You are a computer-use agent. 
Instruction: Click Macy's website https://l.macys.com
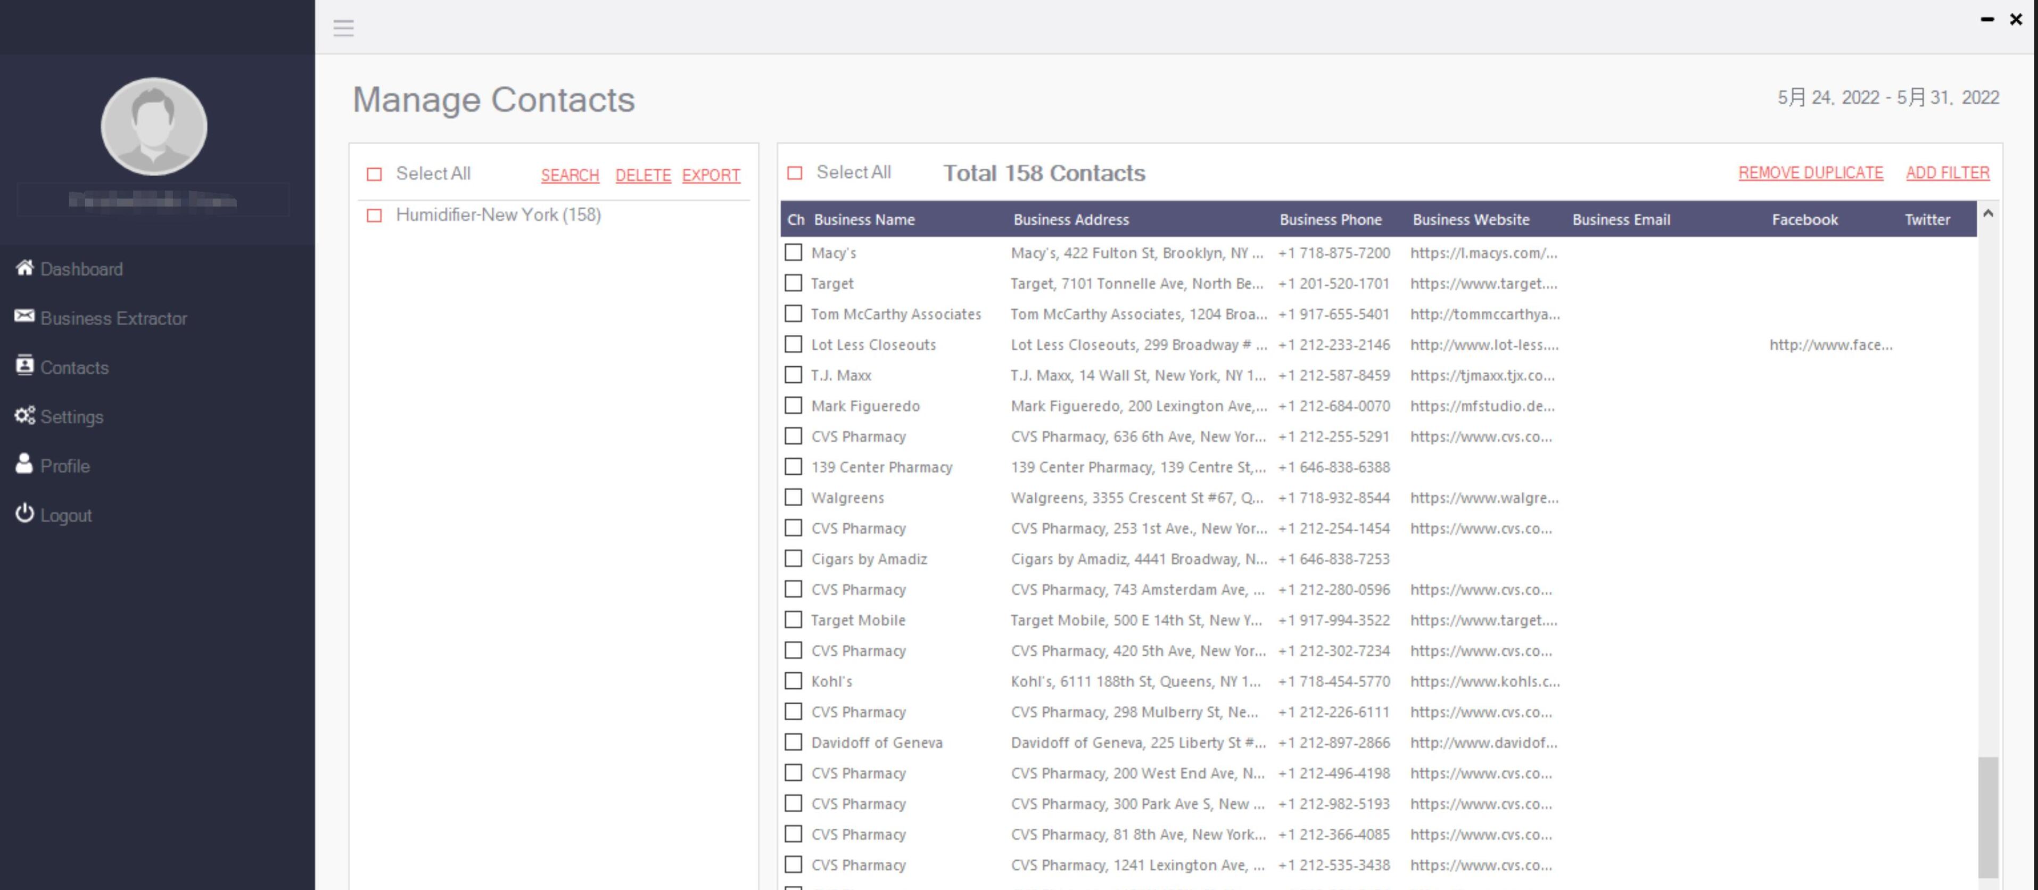pos(1483,253)
